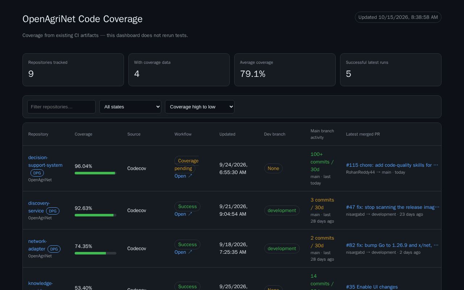Open workflow link in decision-support-system row
This screenshot has width=464, height=290.
tap(183, 176)
